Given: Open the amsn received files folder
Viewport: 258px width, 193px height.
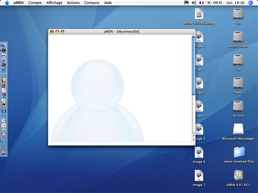Looking at the screenshot, I should 239,152.
